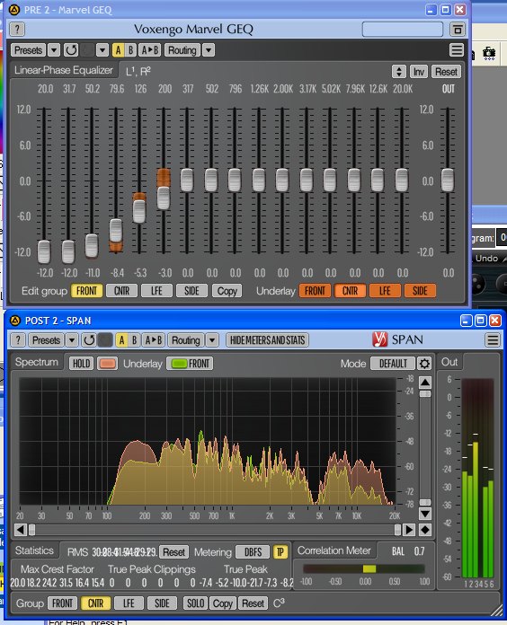Click Marvel GEQ Presets button

pos(28,50)
